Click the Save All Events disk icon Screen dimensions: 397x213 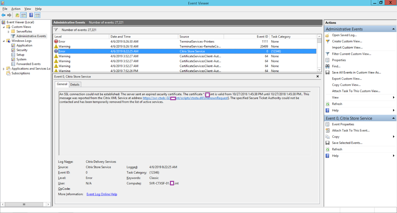[328, 72]
